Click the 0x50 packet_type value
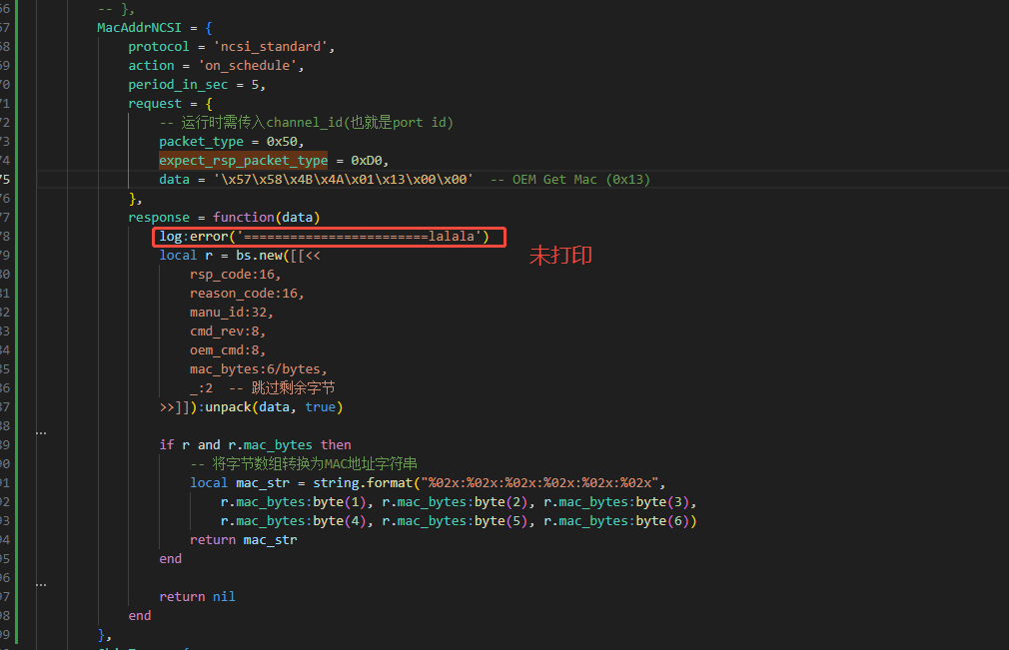The image size is (1009, 650). pos(285,142)
